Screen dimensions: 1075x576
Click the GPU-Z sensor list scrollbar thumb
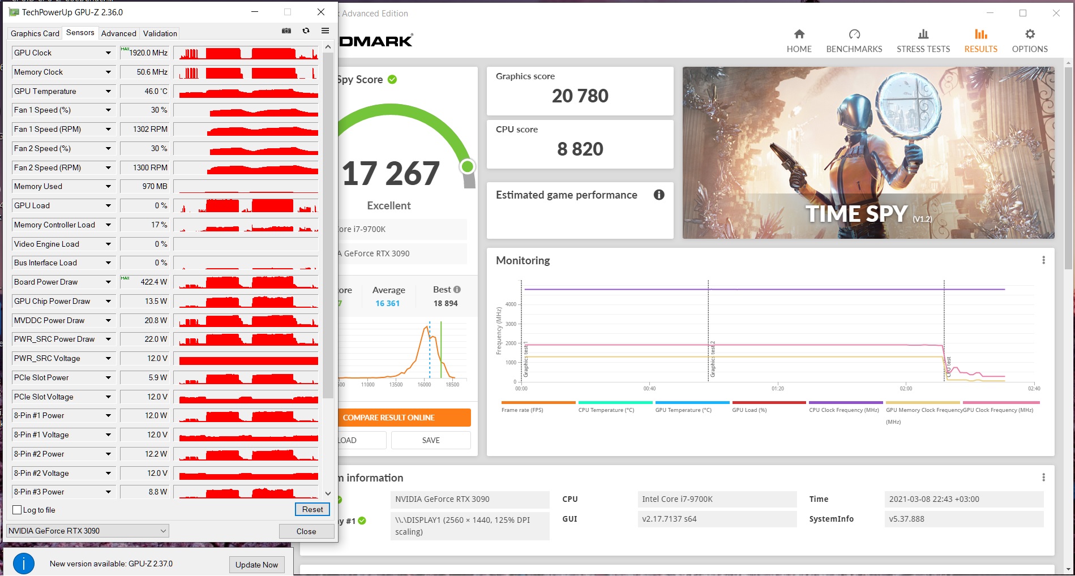coord(328,226)
